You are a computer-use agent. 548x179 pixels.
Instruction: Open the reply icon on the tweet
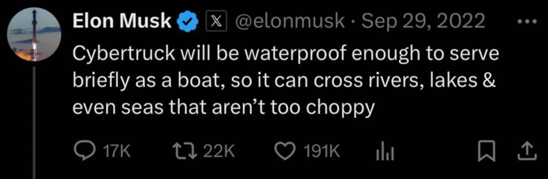coord(83,151)
